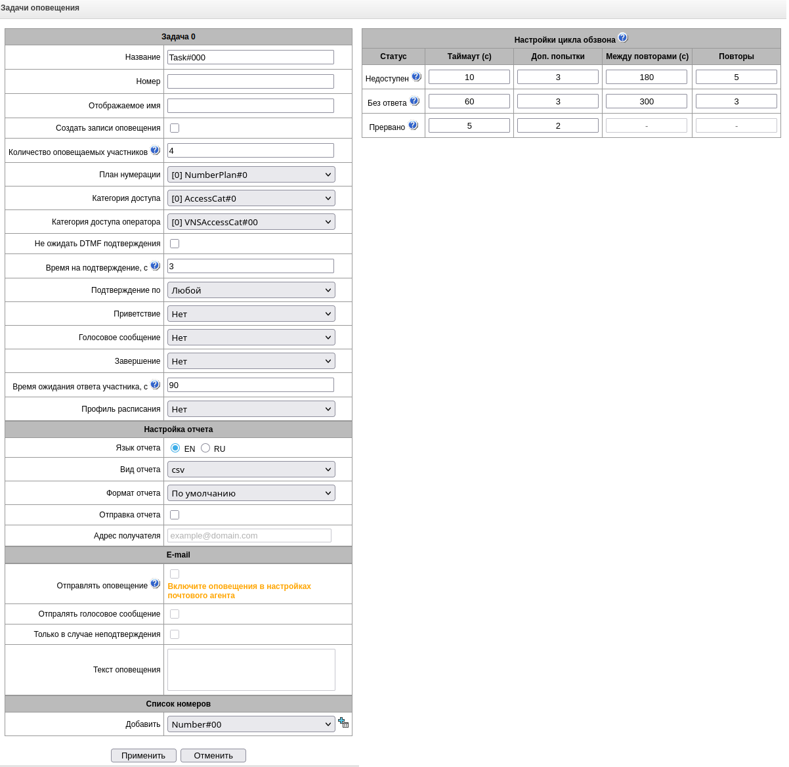The width and height of the screenshot is (789, 767).
Task: Toggle Не ожидать DTMF подтверждения checkbox
Action: 175,244
